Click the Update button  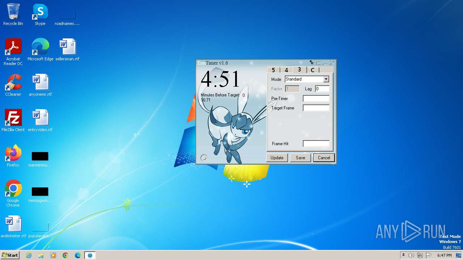coord(277,158)
